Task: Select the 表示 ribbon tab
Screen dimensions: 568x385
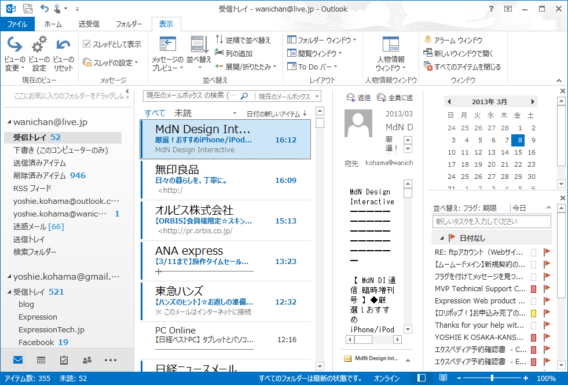Action: pyautogui.click(x=166, y=24)
